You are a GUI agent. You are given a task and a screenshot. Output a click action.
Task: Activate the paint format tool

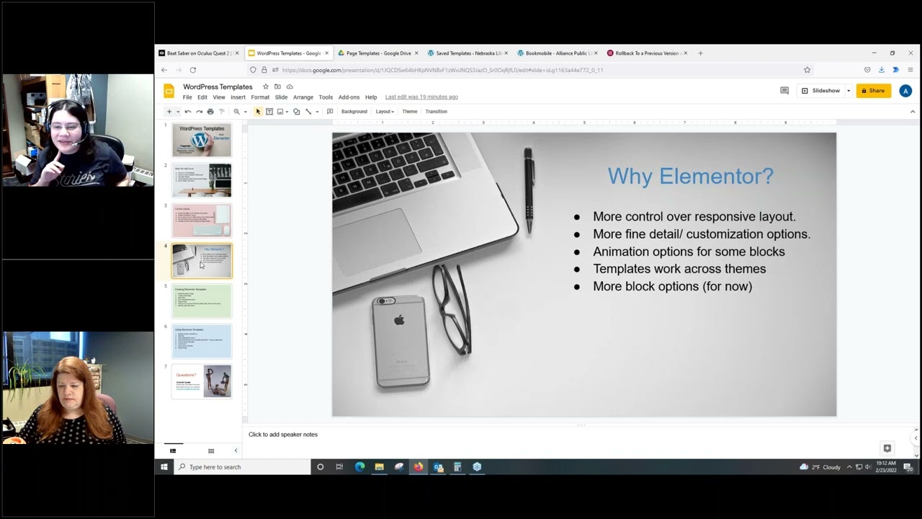click(222, 112)
